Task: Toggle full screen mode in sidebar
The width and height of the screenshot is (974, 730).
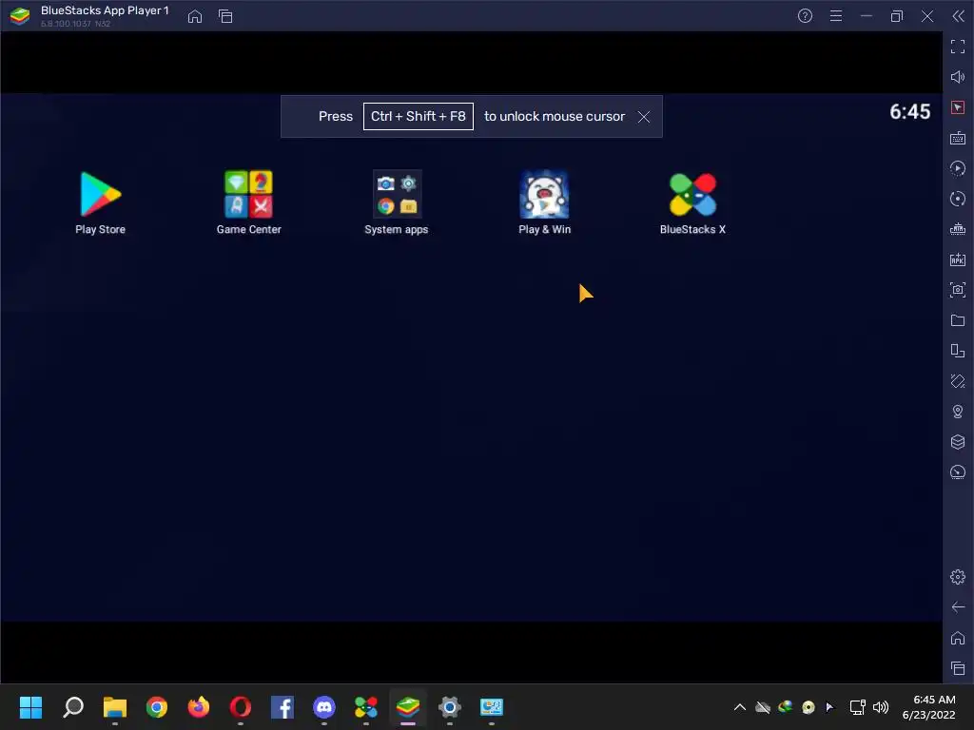Action: tap(958, 47)
